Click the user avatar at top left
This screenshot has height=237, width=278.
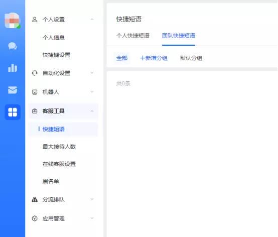coord(13,21)
